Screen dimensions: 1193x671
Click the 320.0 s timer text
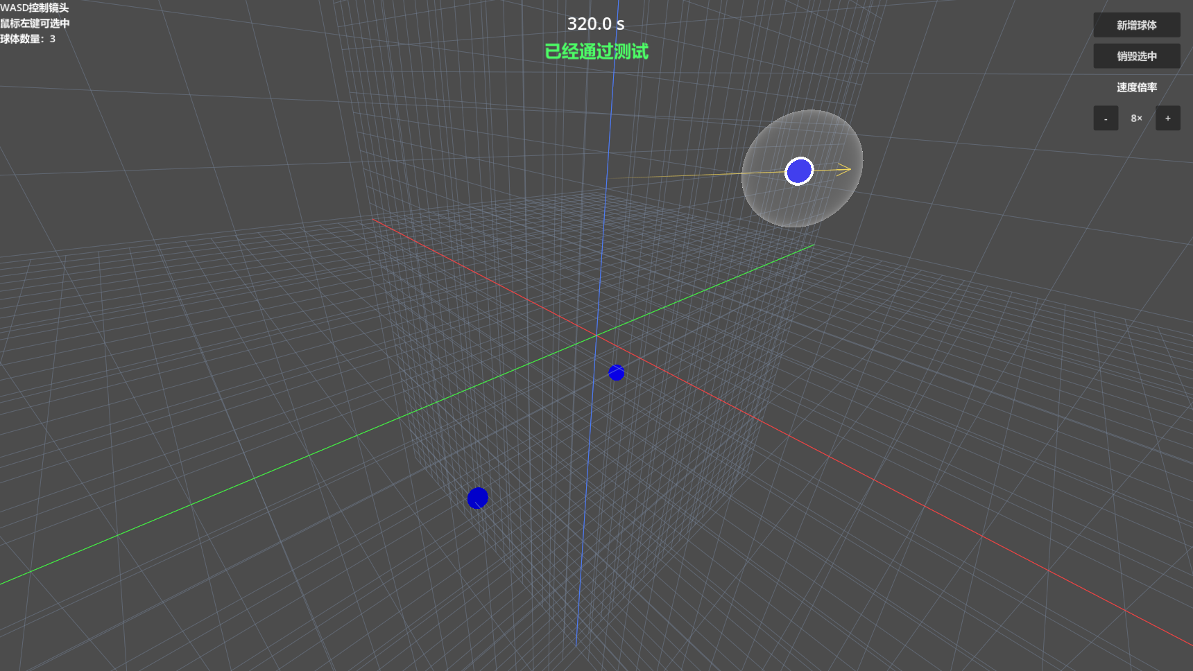[x=596, y=24]
